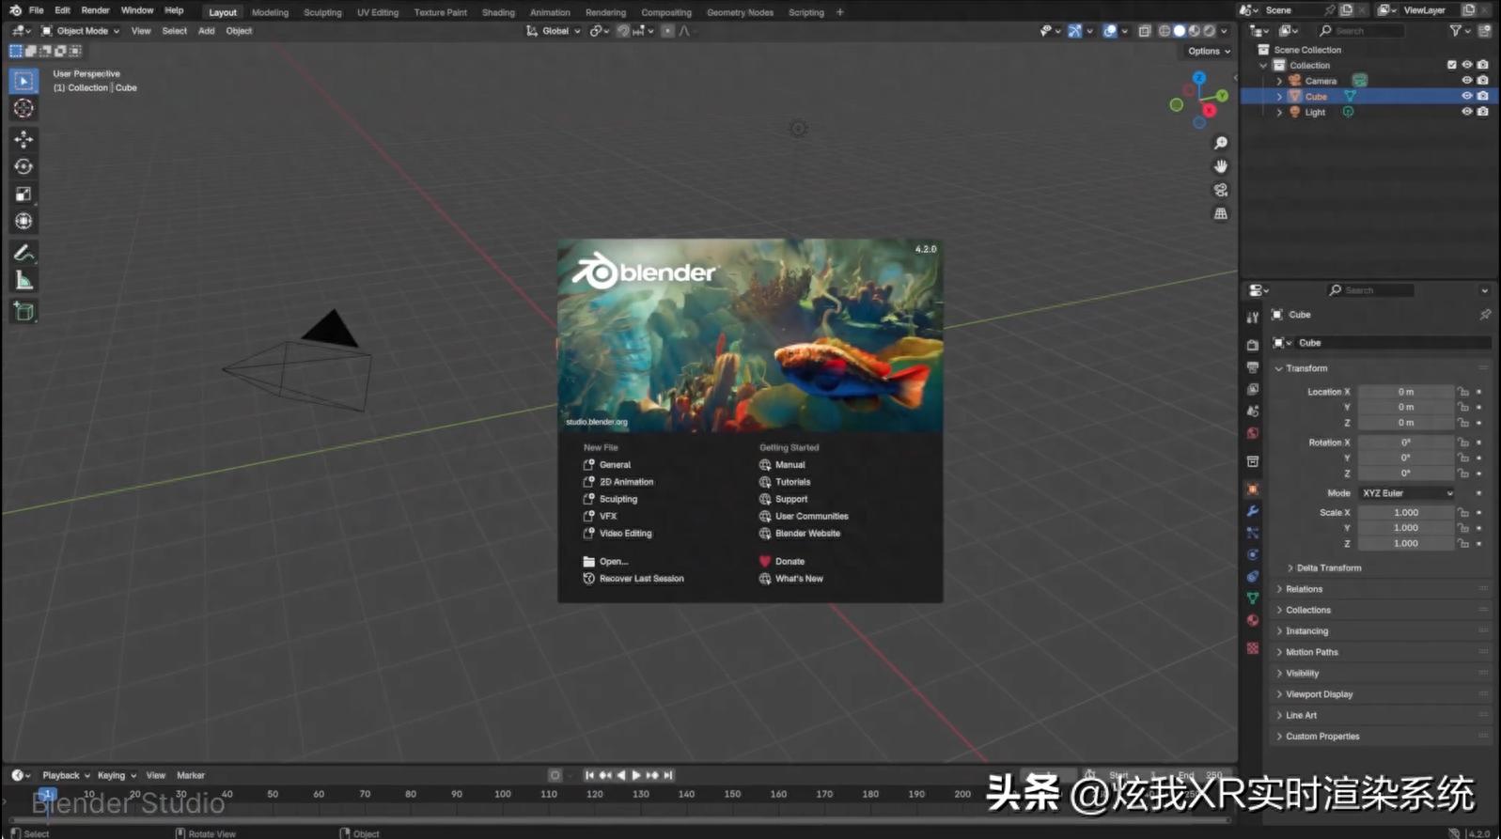The height and width of the screenshot is (839, 1501).
Task: Click the zoom view magnifier icon
Action: point(1221,143)
